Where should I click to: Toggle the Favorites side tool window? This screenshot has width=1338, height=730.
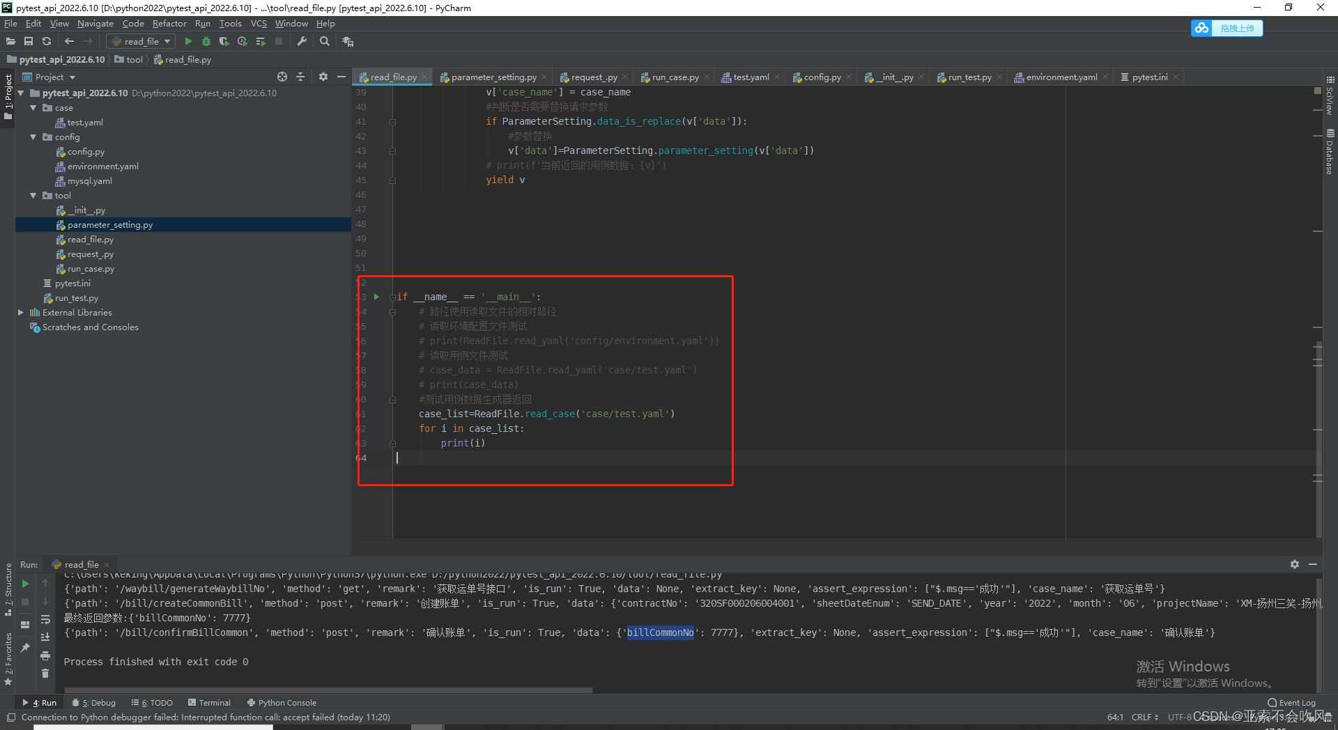(8, 658)
